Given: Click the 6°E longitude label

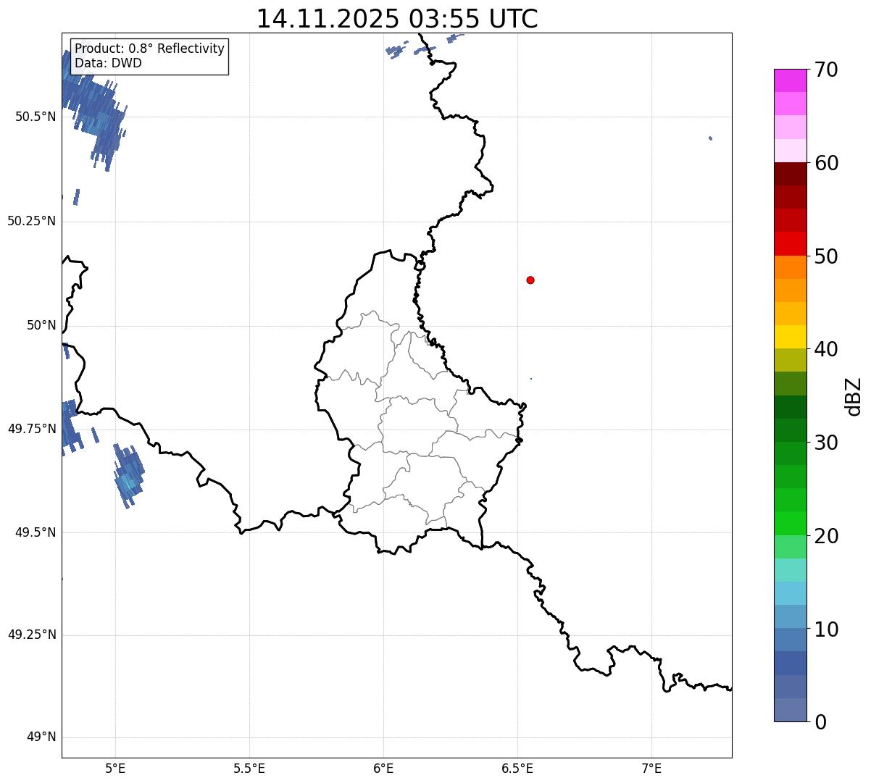Looking at the screenshot, I should (x=383, y=769).
